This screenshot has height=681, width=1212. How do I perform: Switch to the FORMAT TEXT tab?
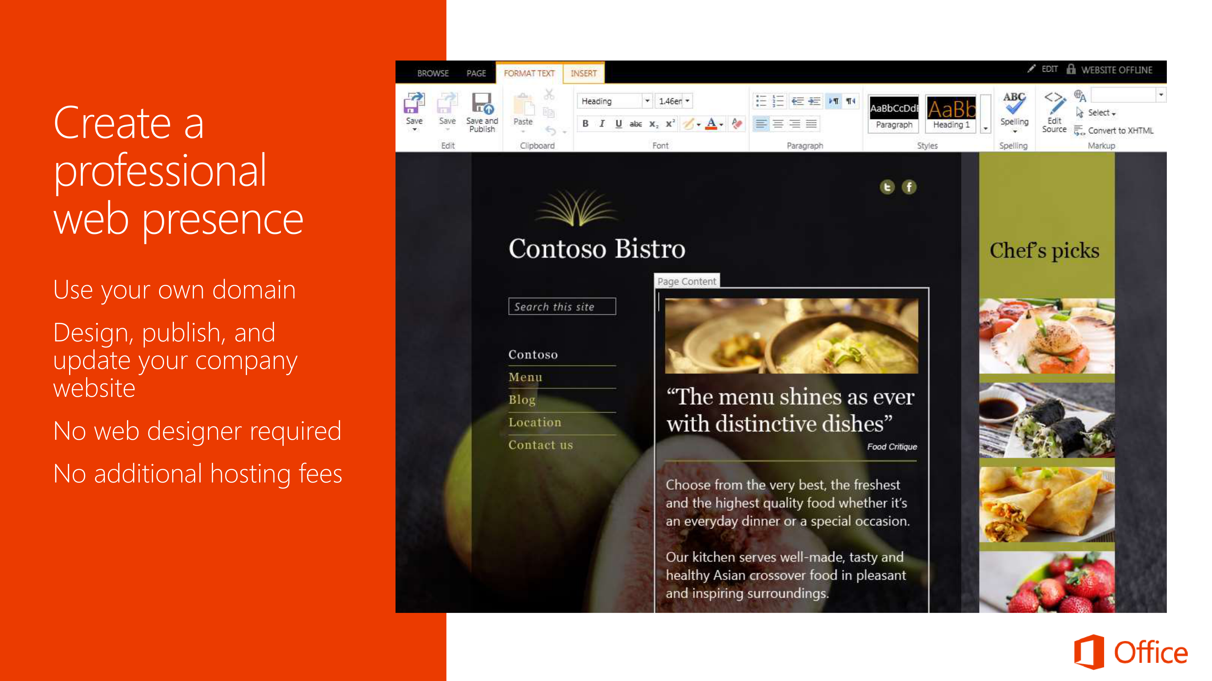tap(529, 73)
